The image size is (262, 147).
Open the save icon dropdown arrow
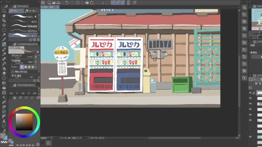coord(62,3)
